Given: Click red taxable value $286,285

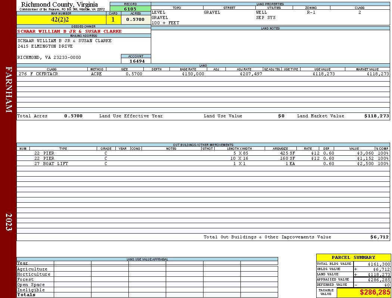Looking at the screenshot, I should [375, 292].
